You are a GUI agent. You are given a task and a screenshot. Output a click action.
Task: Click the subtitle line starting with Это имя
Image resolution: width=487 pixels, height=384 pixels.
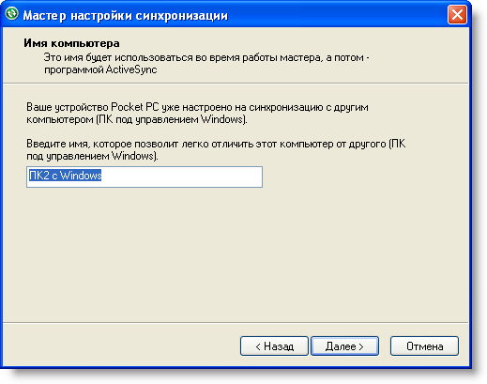pos(206,58)
